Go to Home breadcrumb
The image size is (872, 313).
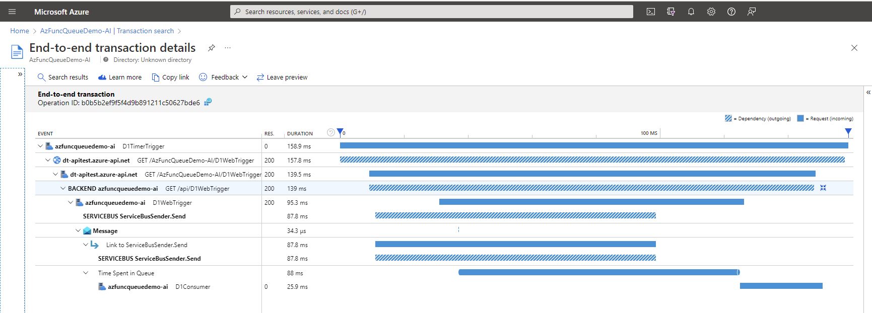click(x=20, y=31)
